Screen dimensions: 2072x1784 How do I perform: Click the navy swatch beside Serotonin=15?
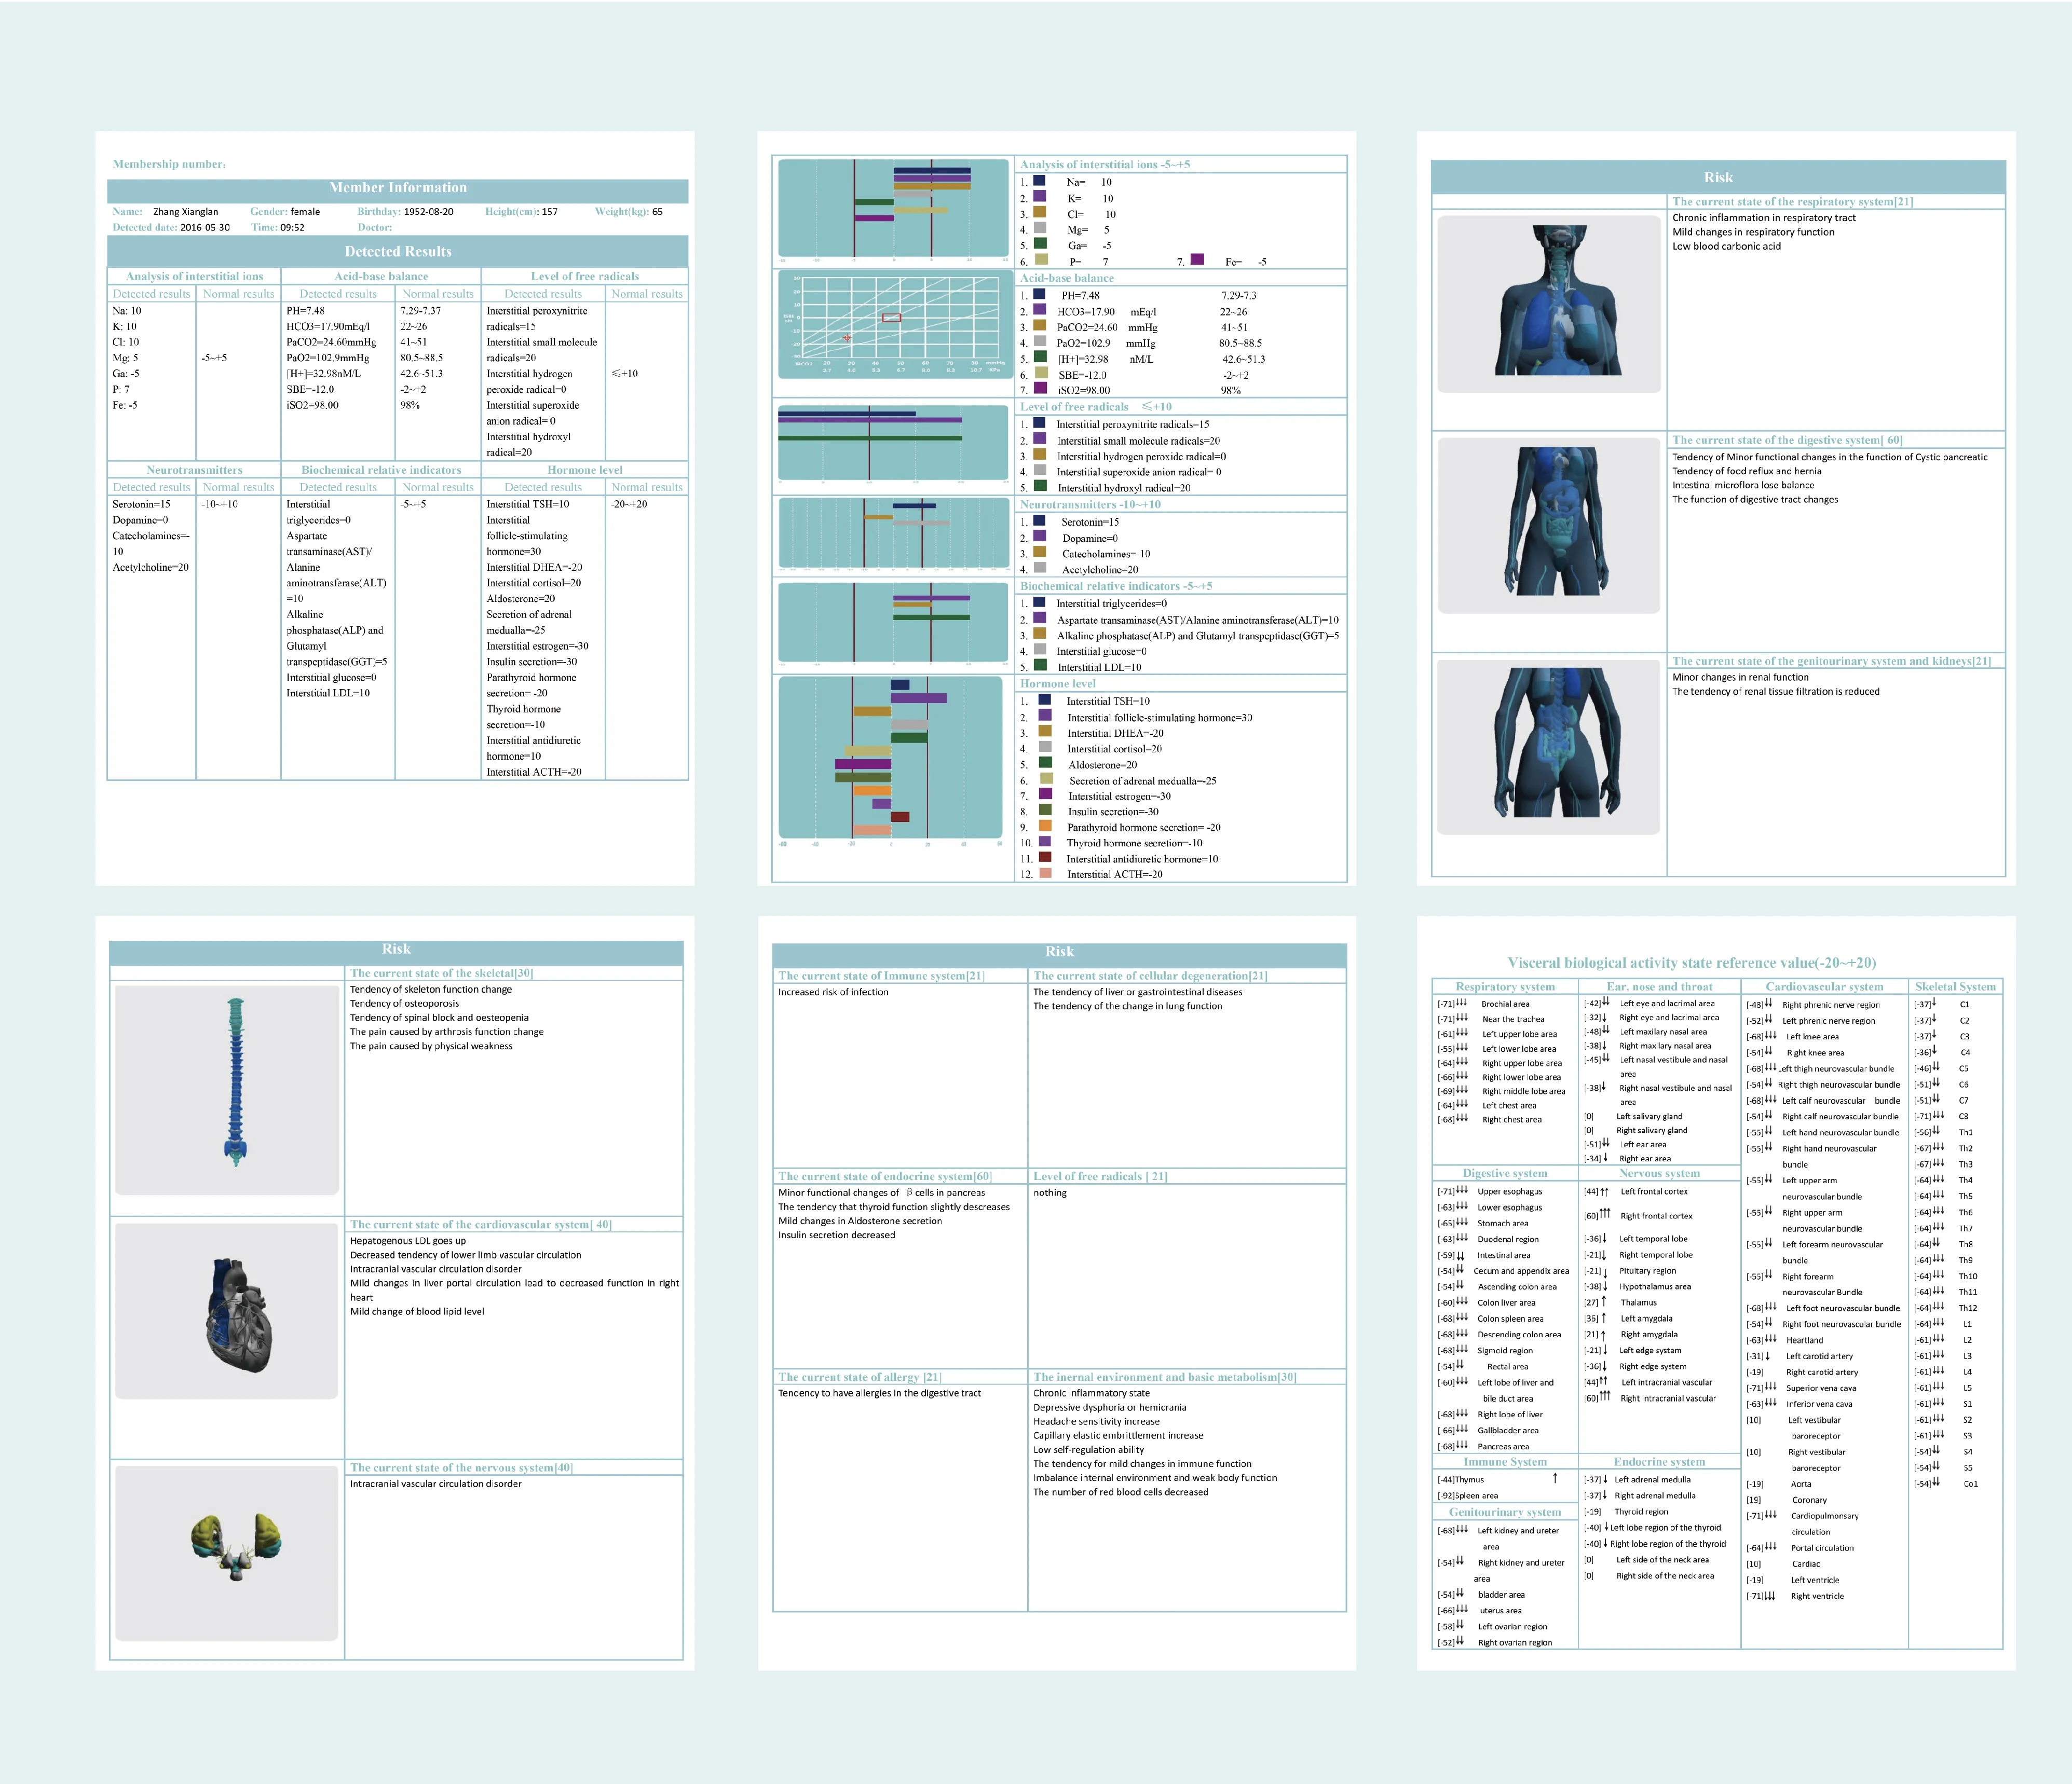pos(1040,521)
